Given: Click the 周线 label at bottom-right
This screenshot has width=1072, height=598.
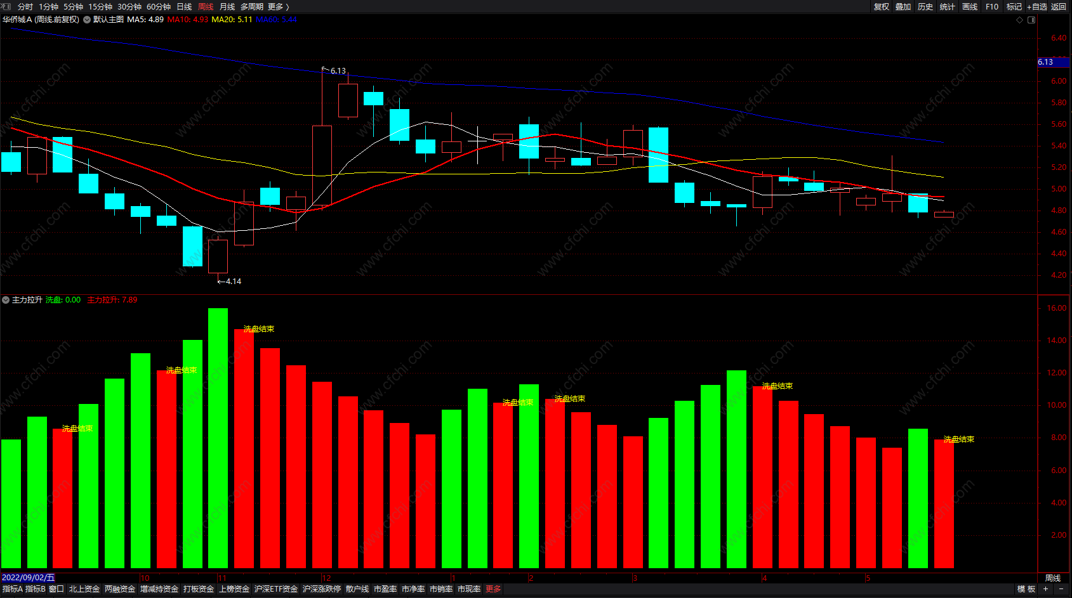Looking at the screenshot, I should pos(1053,578).
